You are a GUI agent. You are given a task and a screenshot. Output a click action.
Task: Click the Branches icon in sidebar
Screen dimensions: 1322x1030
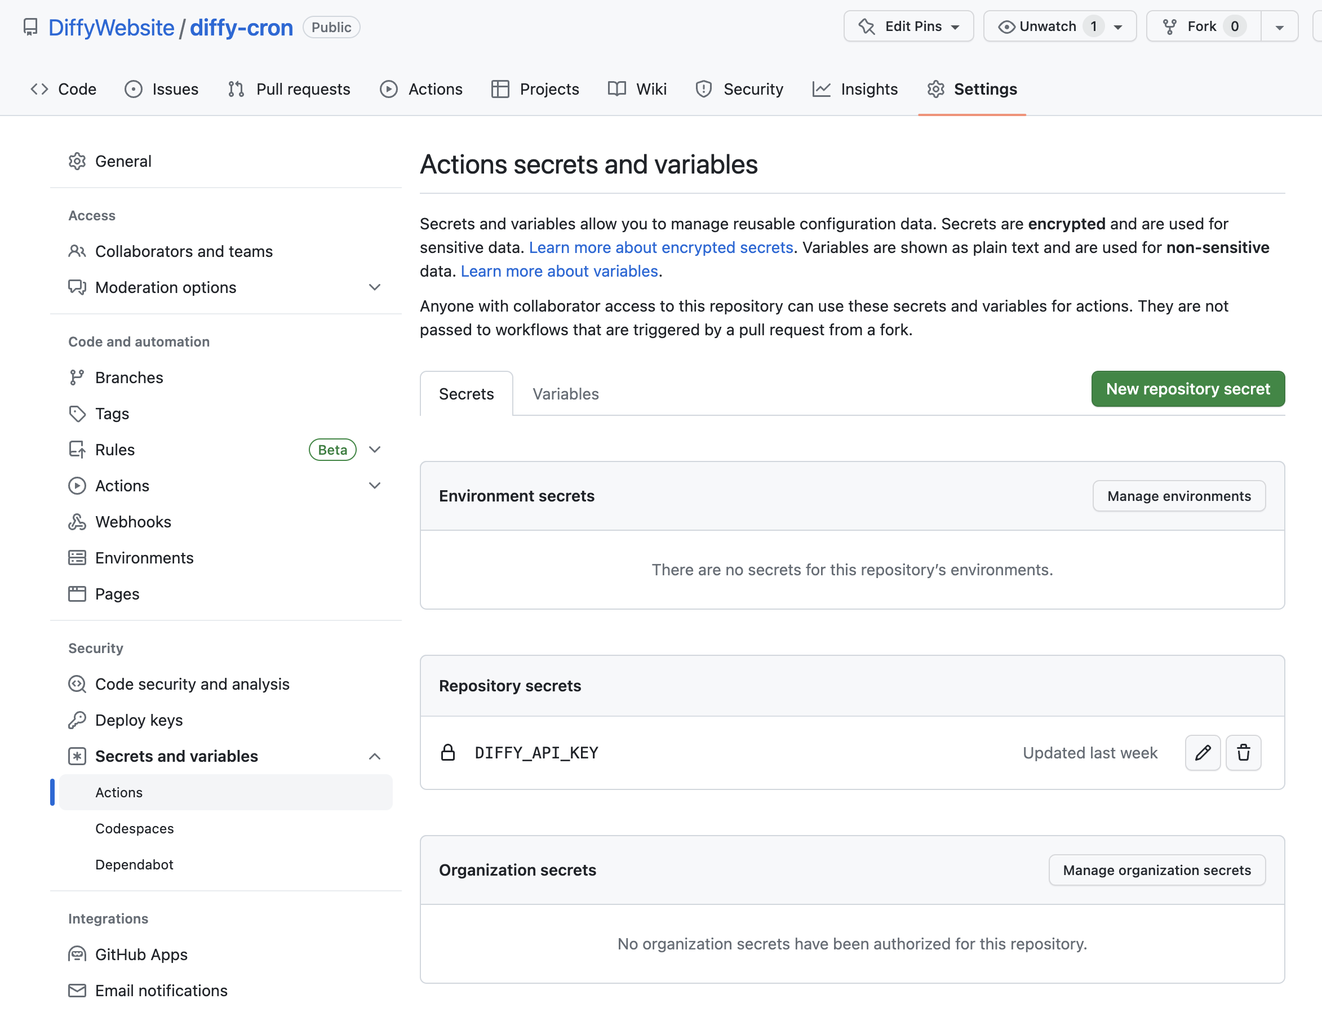77,378
